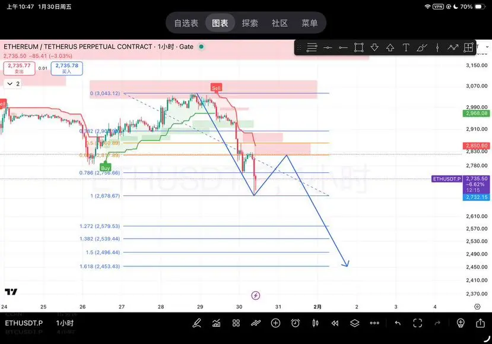Viewport: 492px width, 344px height.
Task: Tap the green market status dot
Action: coord(201,46)
